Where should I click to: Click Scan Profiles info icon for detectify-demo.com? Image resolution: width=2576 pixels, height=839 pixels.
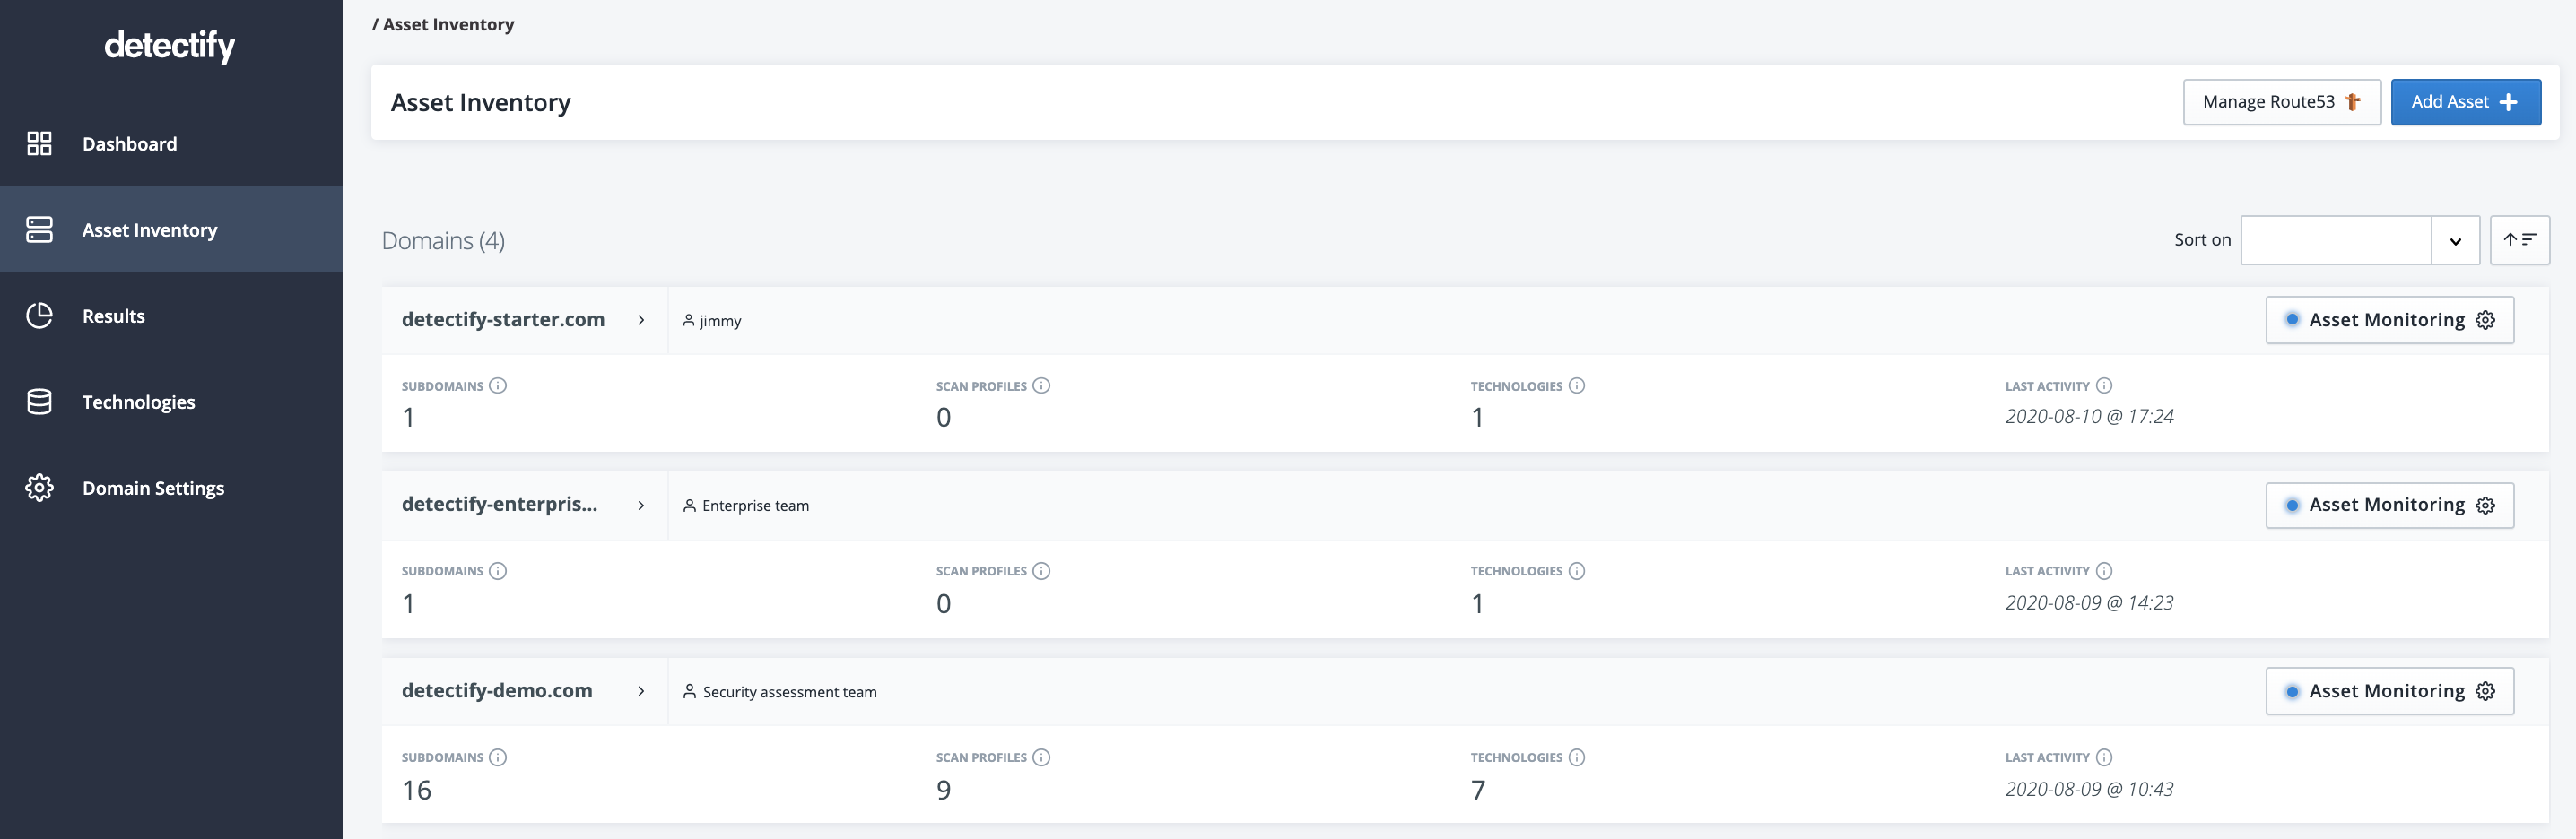click(1041, 757)
